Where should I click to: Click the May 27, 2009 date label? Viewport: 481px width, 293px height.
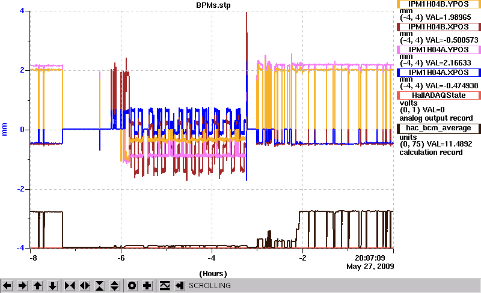tap(370, 267)
